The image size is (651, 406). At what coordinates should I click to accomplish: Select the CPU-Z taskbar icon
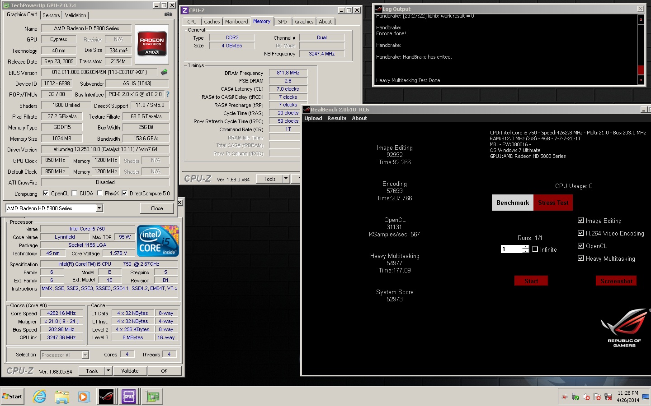[129, 397]
